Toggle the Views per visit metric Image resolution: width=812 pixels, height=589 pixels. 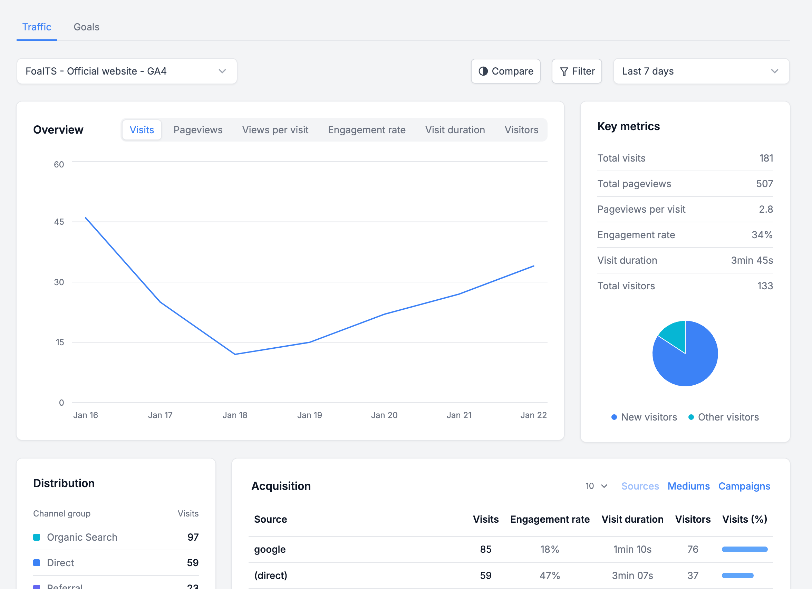[x=275, y=129]
